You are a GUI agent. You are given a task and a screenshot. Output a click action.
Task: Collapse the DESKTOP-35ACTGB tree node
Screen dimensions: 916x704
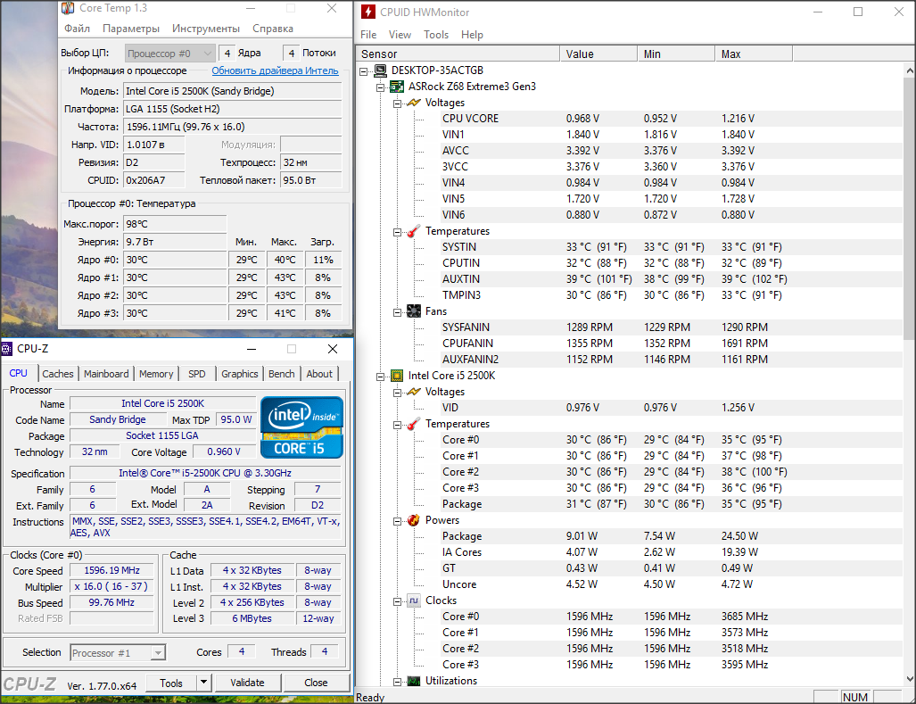pos(363,71)
